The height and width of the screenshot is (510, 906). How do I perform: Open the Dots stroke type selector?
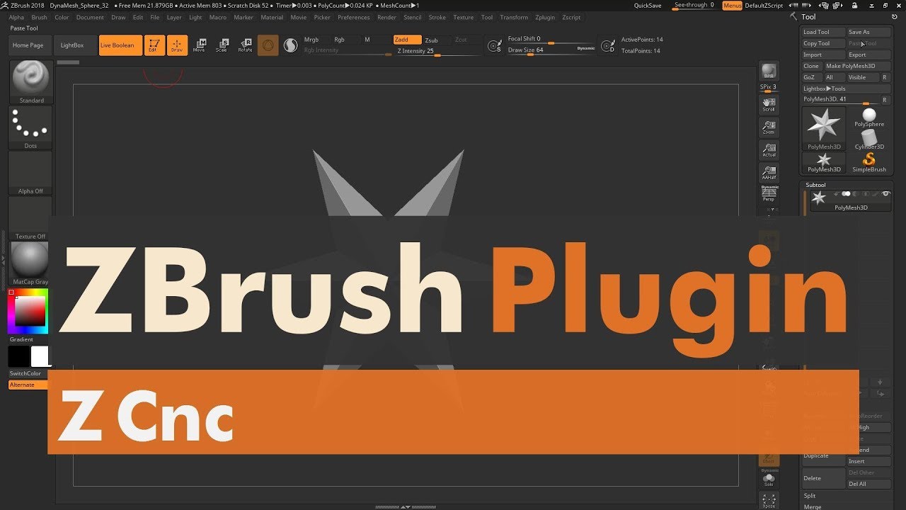click(x=30, y=127)
